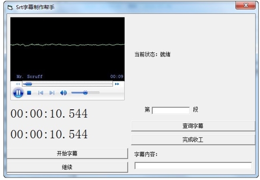Screen dimensions: 260x180
Task: Skip to previous track in the player
Action: click(x=40, y=93)
